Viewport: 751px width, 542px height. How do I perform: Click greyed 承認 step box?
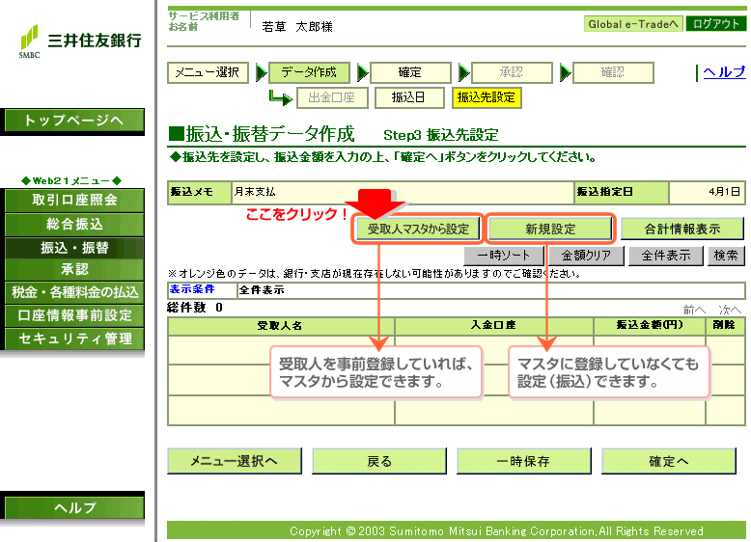512,72
